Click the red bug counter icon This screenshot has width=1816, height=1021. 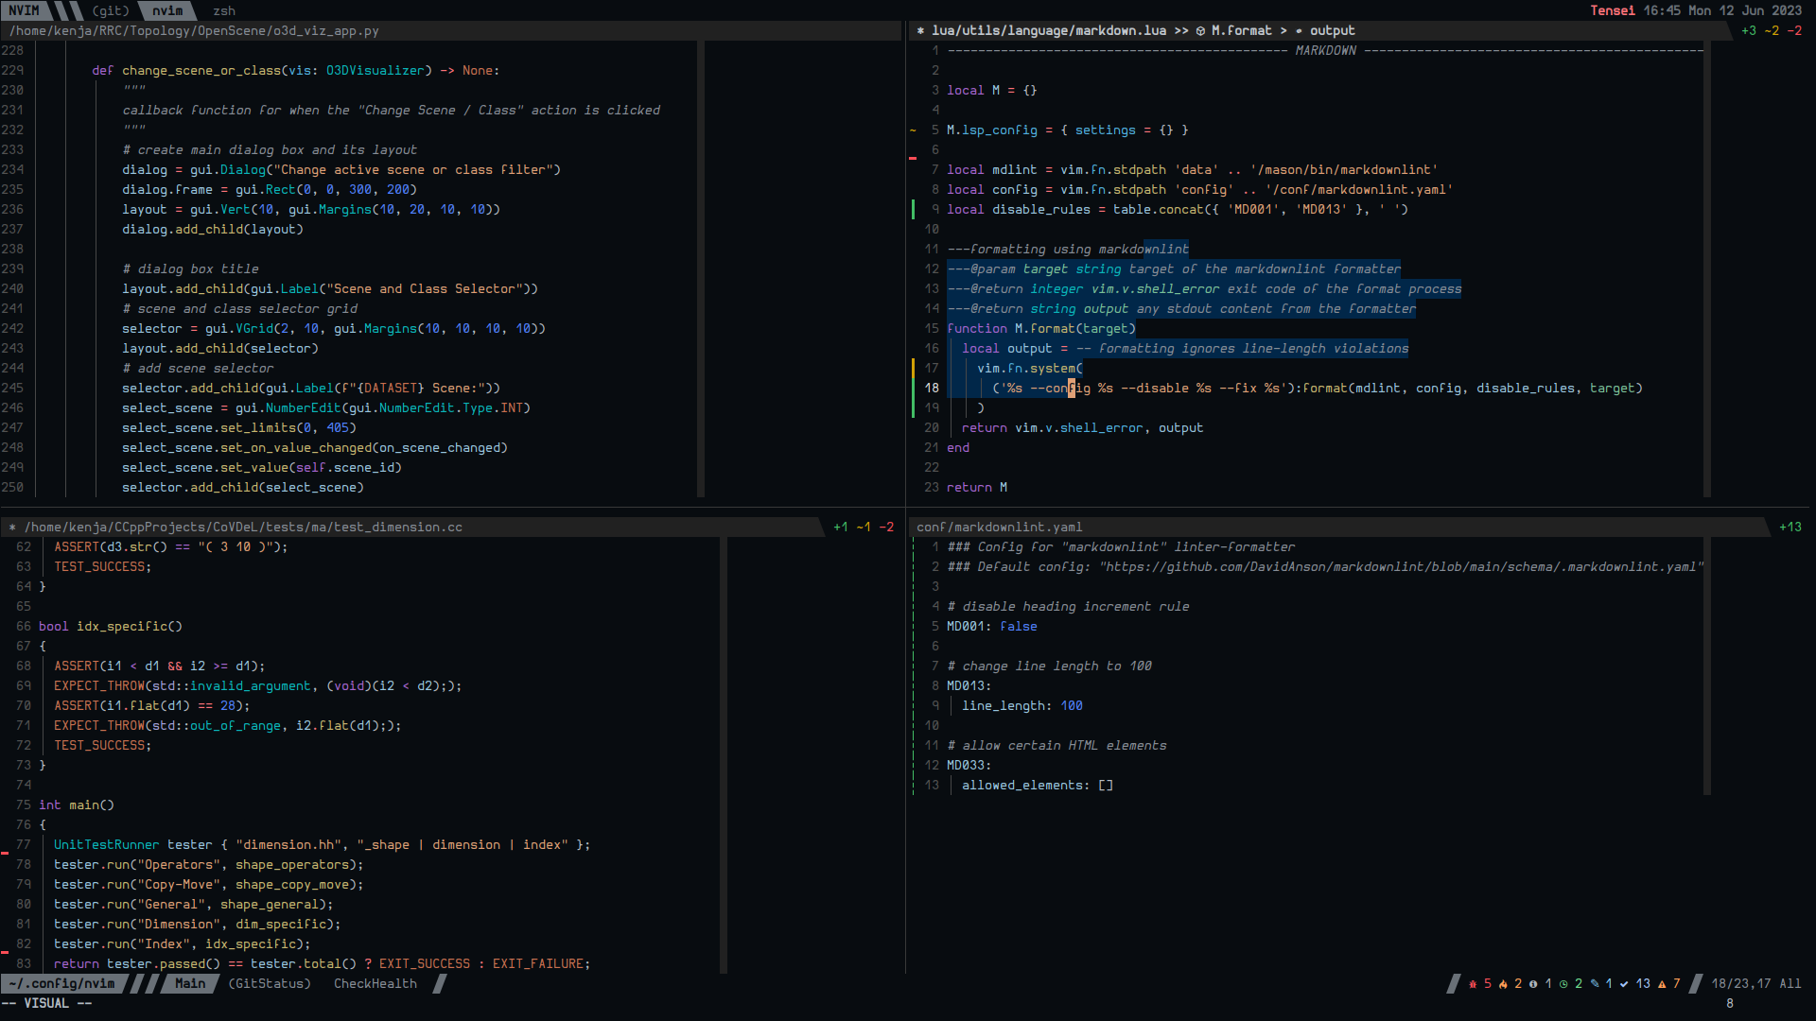pos(1473,984)
